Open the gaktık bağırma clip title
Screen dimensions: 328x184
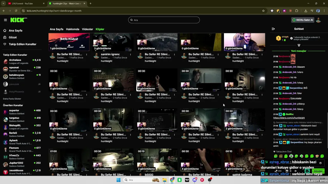tap(242, 175)
